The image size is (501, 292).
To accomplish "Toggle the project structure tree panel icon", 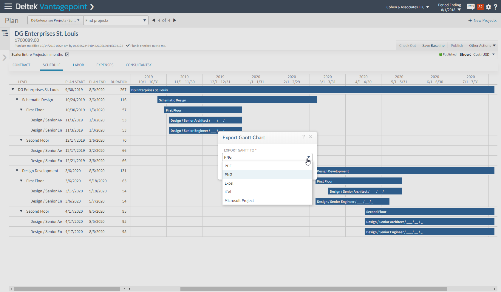I will [5, 33].
